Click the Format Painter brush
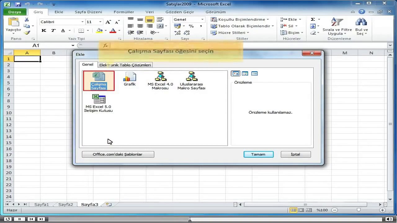Image resolution: width=397 pixels, height=223 pixels. coord(27,33)
